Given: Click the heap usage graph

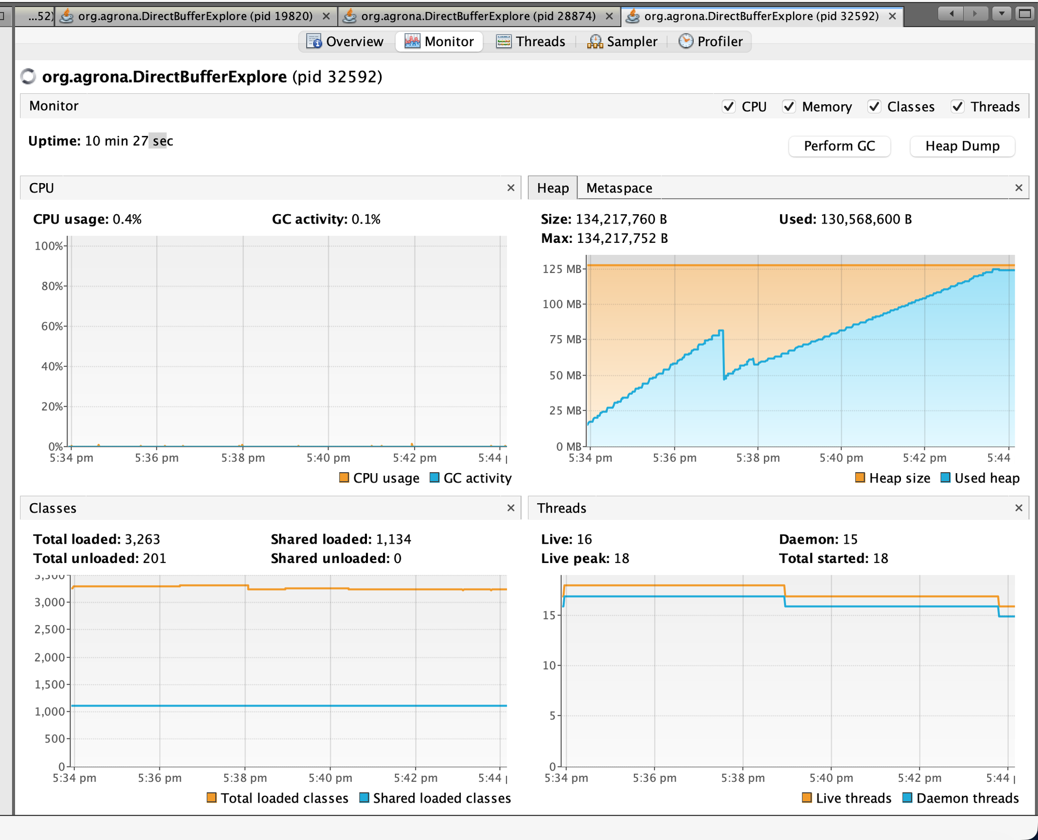Looking at the screenshot, I should pyautogui.click(x=800, y=351).
